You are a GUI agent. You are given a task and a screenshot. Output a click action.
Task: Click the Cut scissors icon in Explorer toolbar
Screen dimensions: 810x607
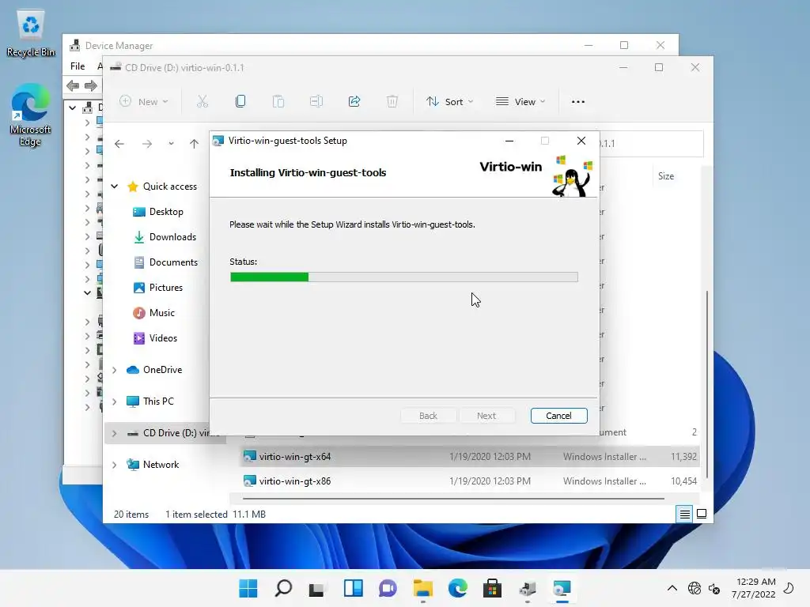point(202,102)
